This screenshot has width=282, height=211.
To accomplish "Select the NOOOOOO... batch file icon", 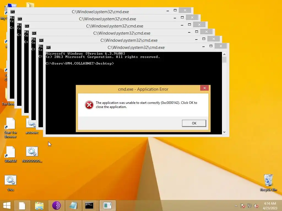I will [32, 154].
